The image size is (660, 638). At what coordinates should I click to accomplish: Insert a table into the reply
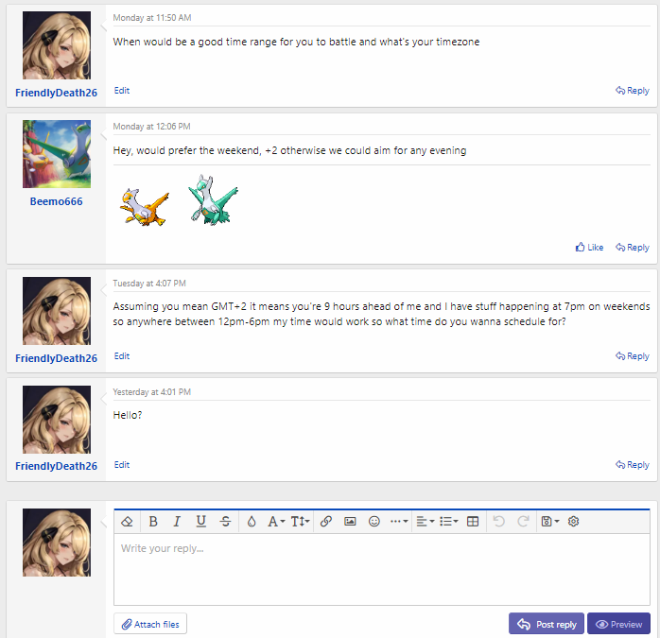(473, 521)
